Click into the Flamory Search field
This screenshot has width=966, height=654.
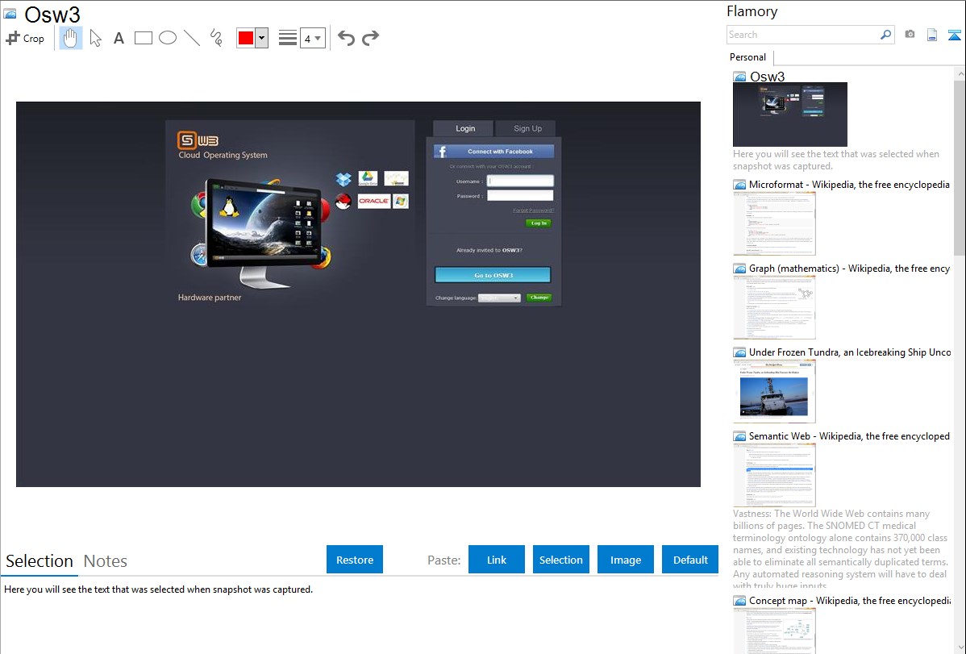pos(802,35)
